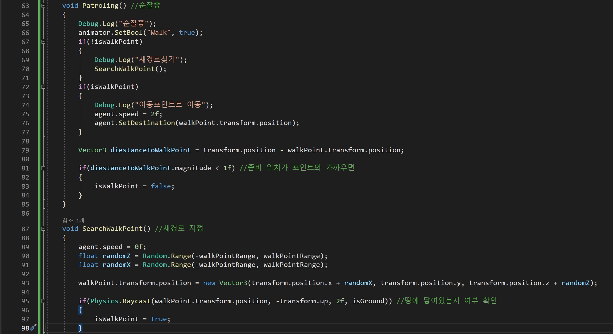Collapse the SearchWalkPoint() method at line 87

coord(43,229)
